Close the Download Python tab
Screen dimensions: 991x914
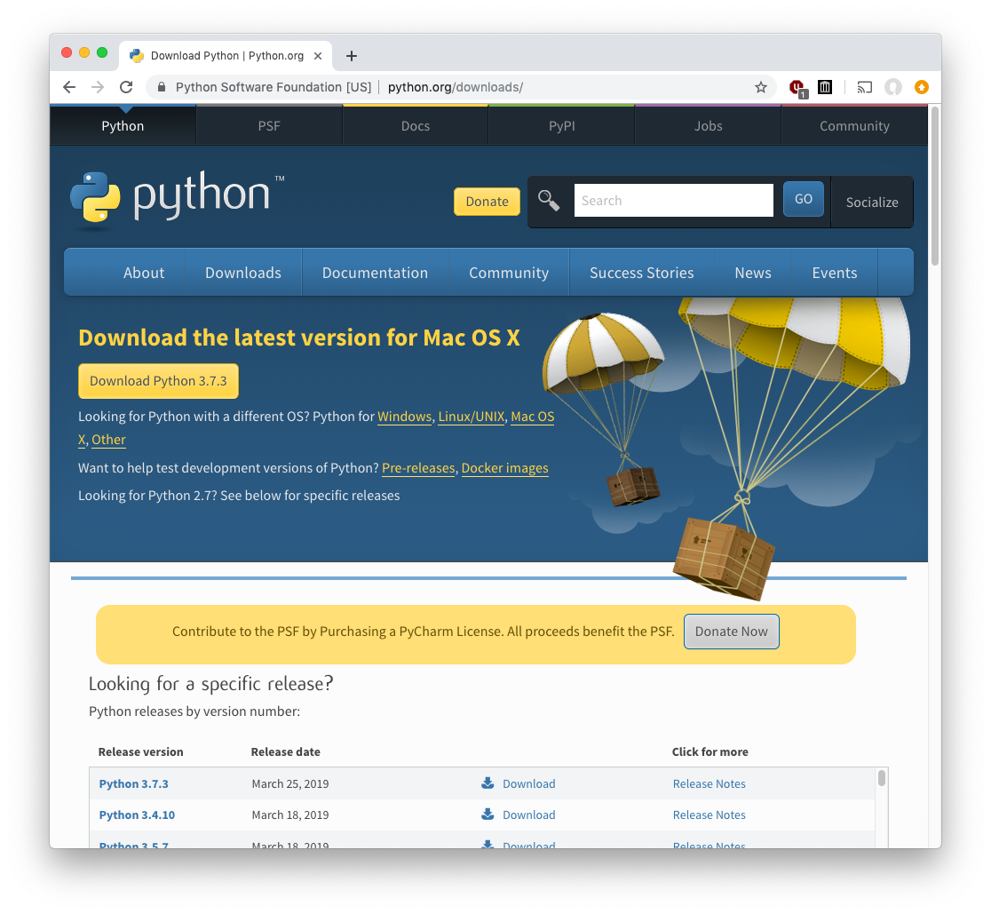pos(318,56)
